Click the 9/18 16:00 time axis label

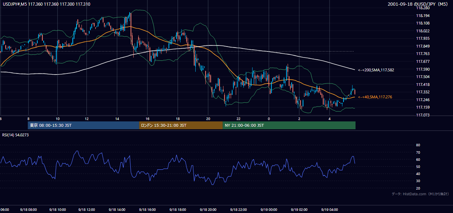(147, 210)
